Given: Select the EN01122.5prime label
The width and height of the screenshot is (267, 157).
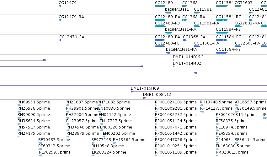Looking at the screenshot, I should point(115,115).
